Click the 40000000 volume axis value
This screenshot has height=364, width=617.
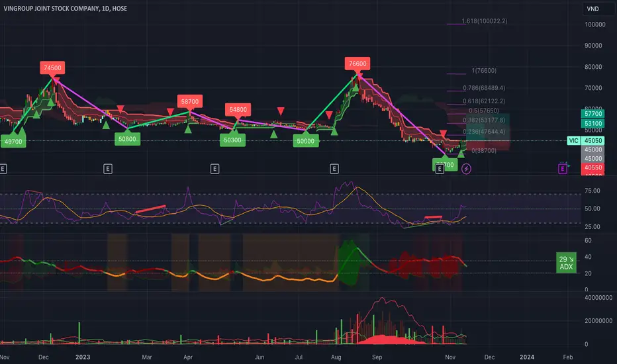pyautogui.click(x=598, y=298)
